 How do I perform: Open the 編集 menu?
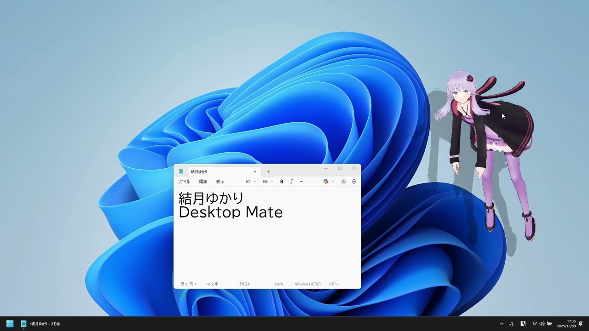(203, 182)
